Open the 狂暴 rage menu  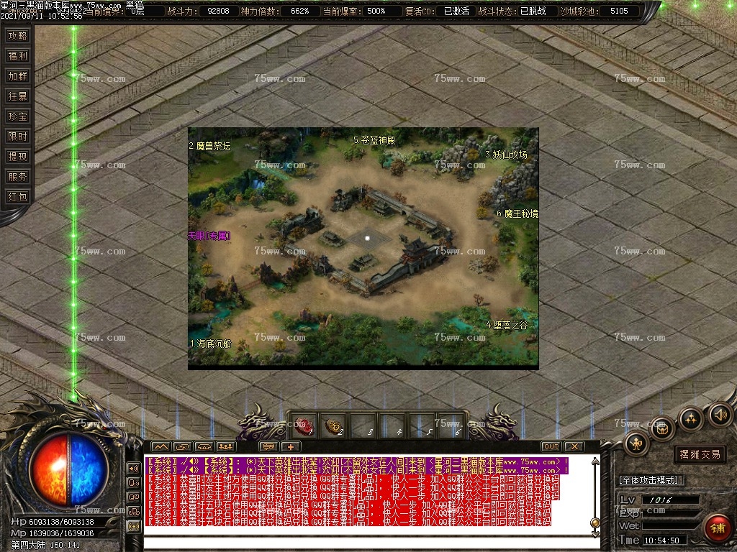pyautogui.click(x=17, y=96)
